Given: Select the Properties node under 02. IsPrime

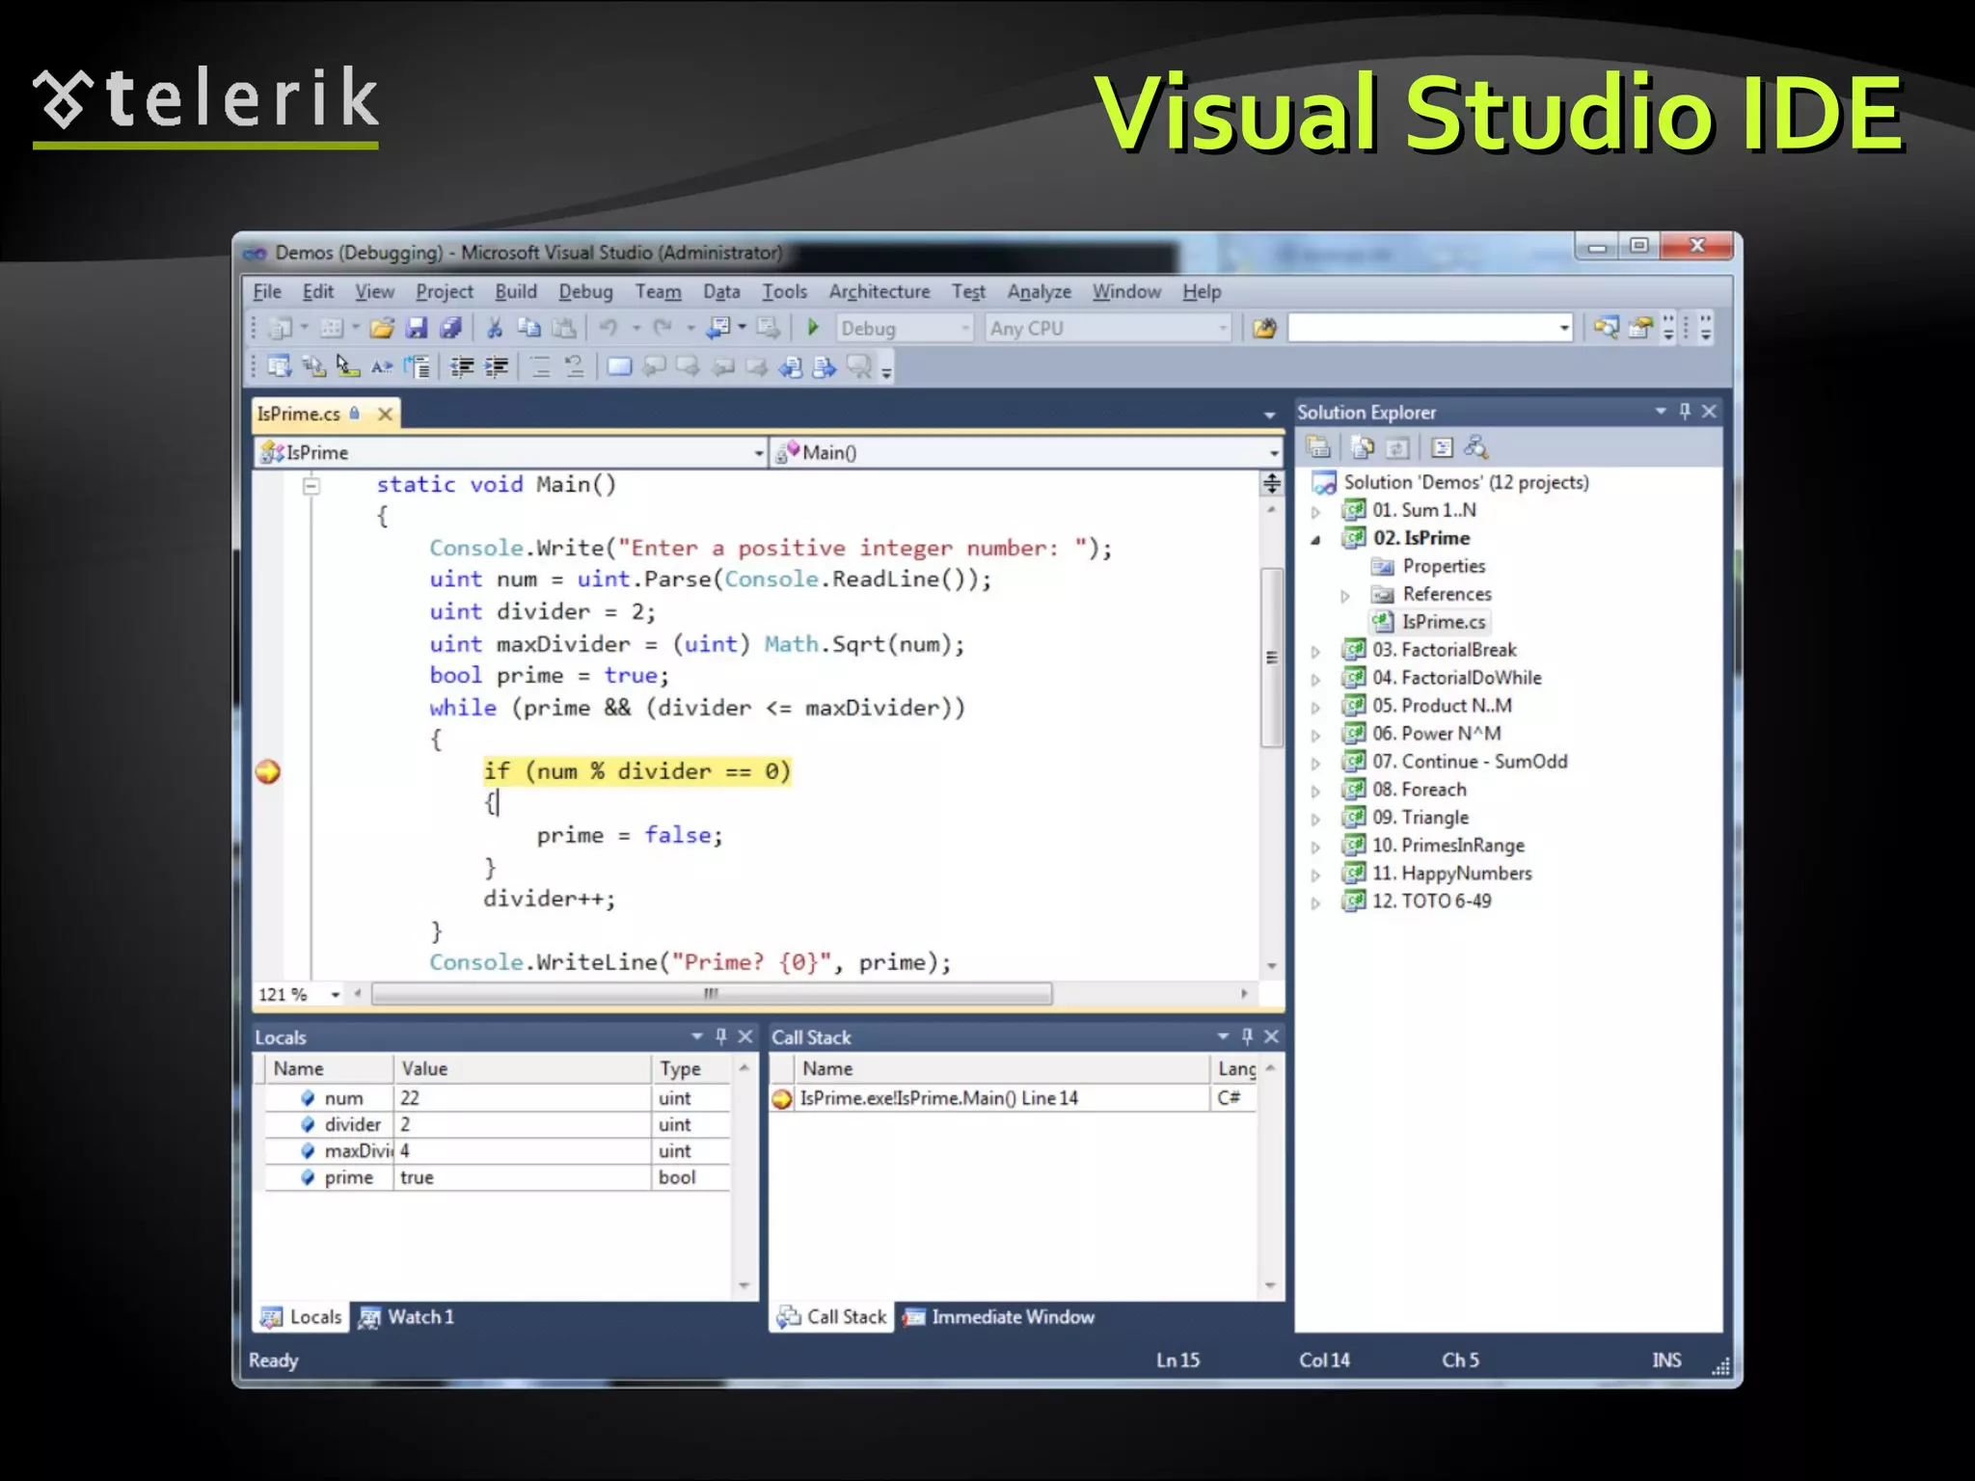Looking at the screenshot, I should (x=1444, y=567).
